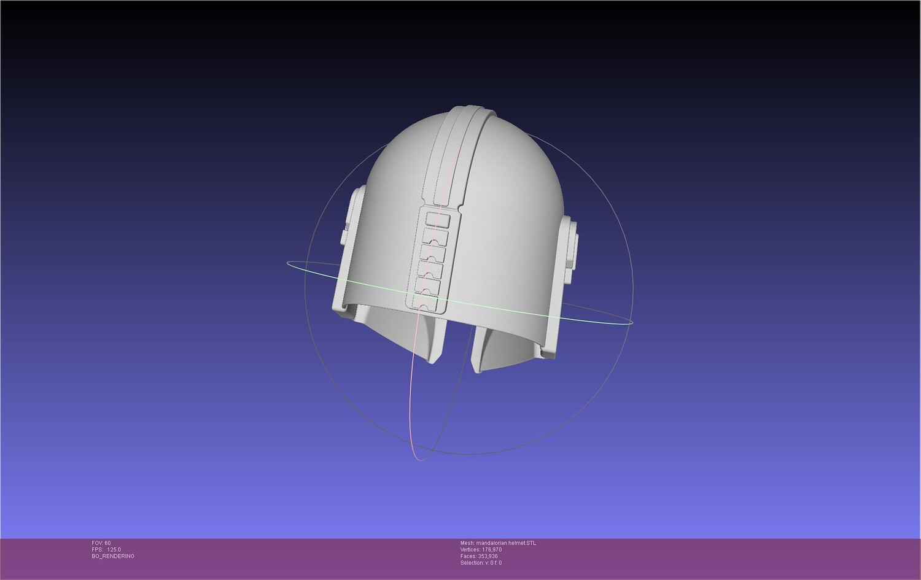Click the FOV: 60 readout
The width and height of the screenshot is (921, 580).
pyautogui.click(x=101, y=543)
